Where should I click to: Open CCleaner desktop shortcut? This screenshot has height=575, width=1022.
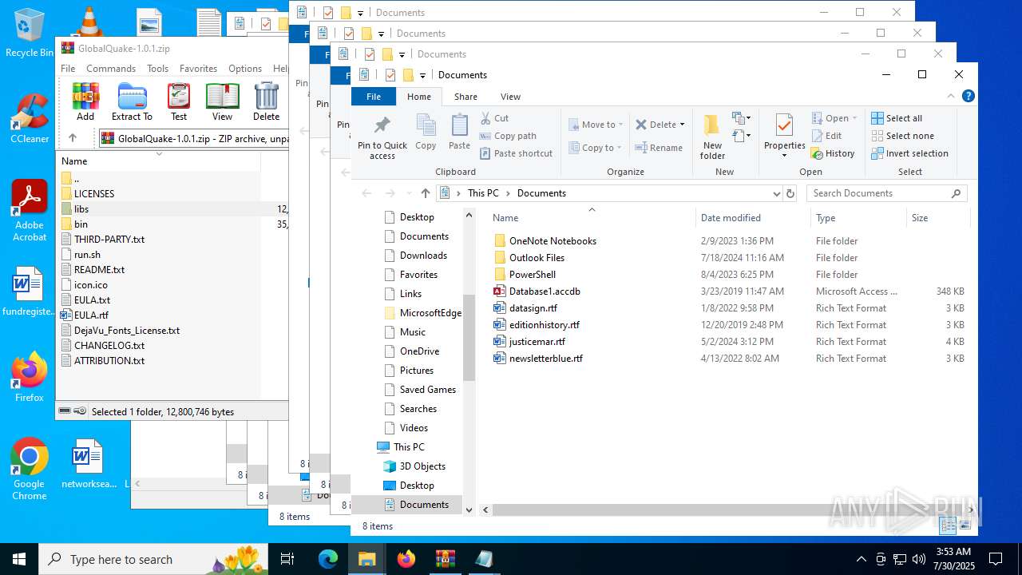30,119
